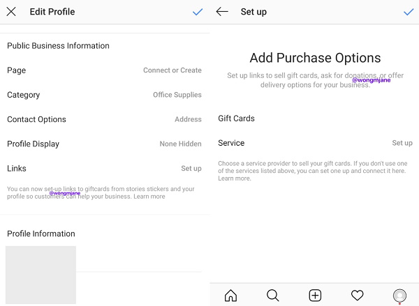419x306 pixels.
Task: Confirm Set up with blue checkmark
Action: (x=409, y=12)
